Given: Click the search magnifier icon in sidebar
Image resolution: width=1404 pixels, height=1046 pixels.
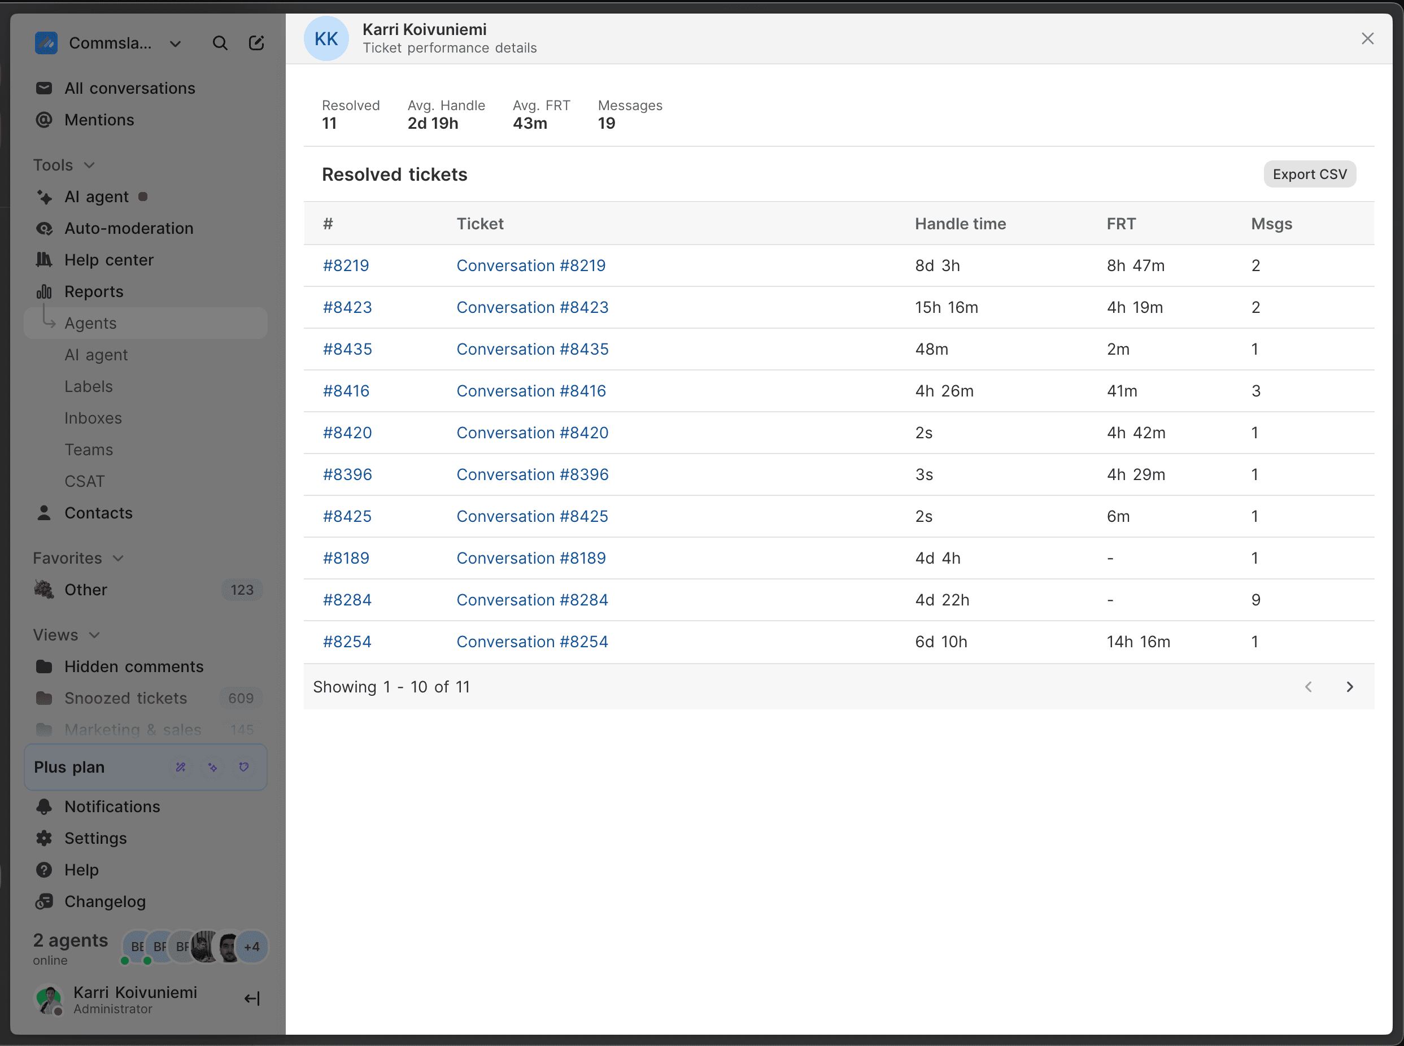Looking at the screenshot, I should pos(220,43).
